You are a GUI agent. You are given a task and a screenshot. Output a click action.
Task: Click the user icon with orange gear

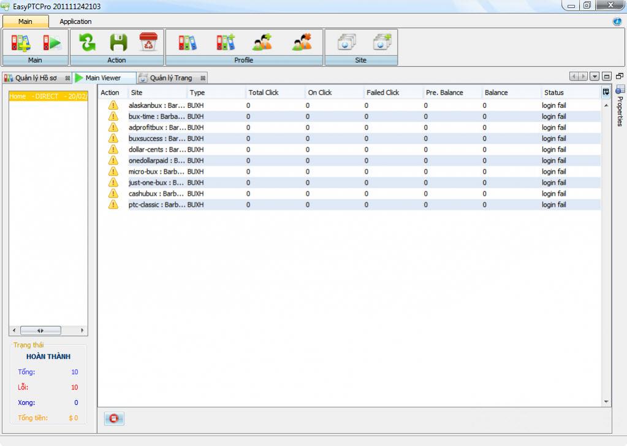pyautogui.click(x=302, y=42)
